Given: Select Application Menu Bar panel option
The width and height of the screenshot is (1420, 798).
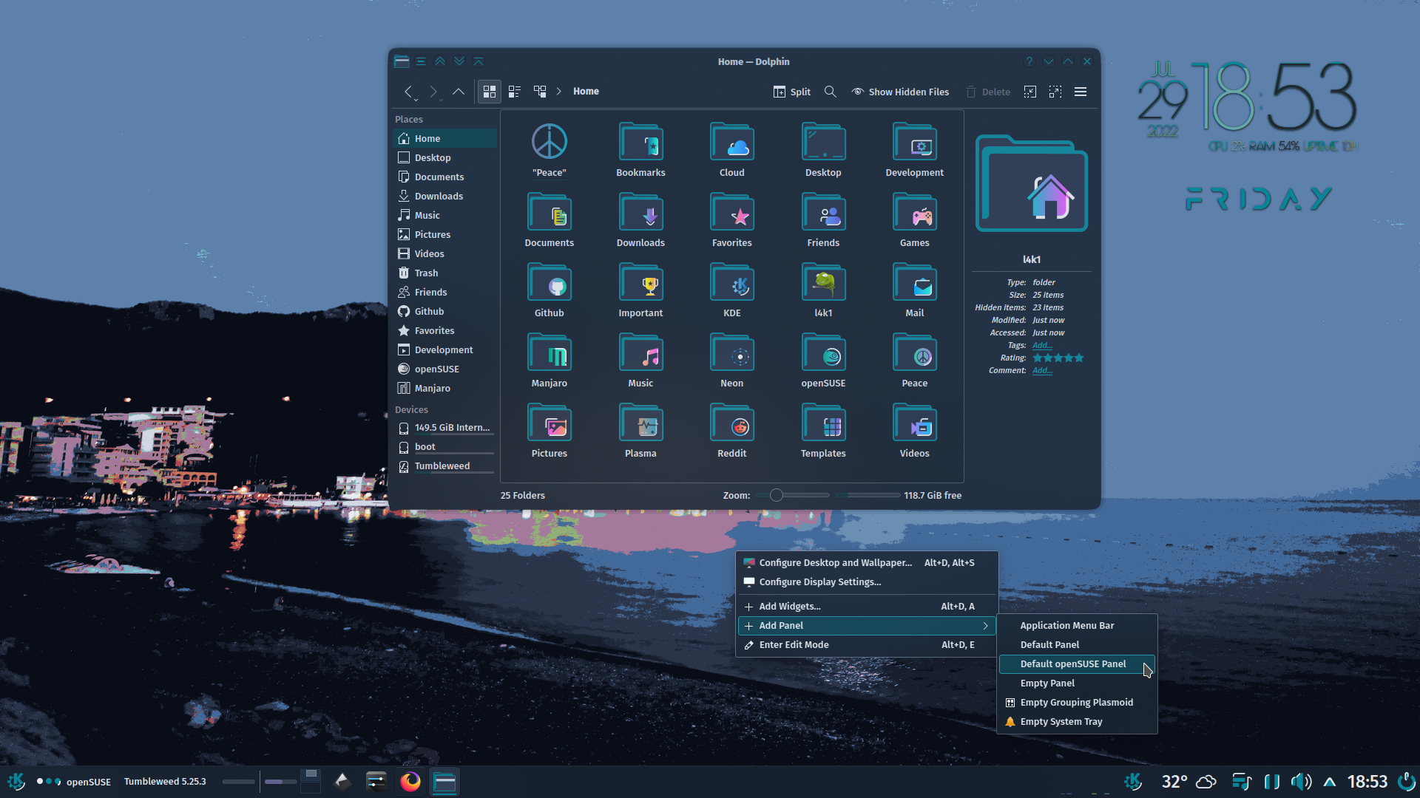Looking at the screenshot, I should [1077, 625].
